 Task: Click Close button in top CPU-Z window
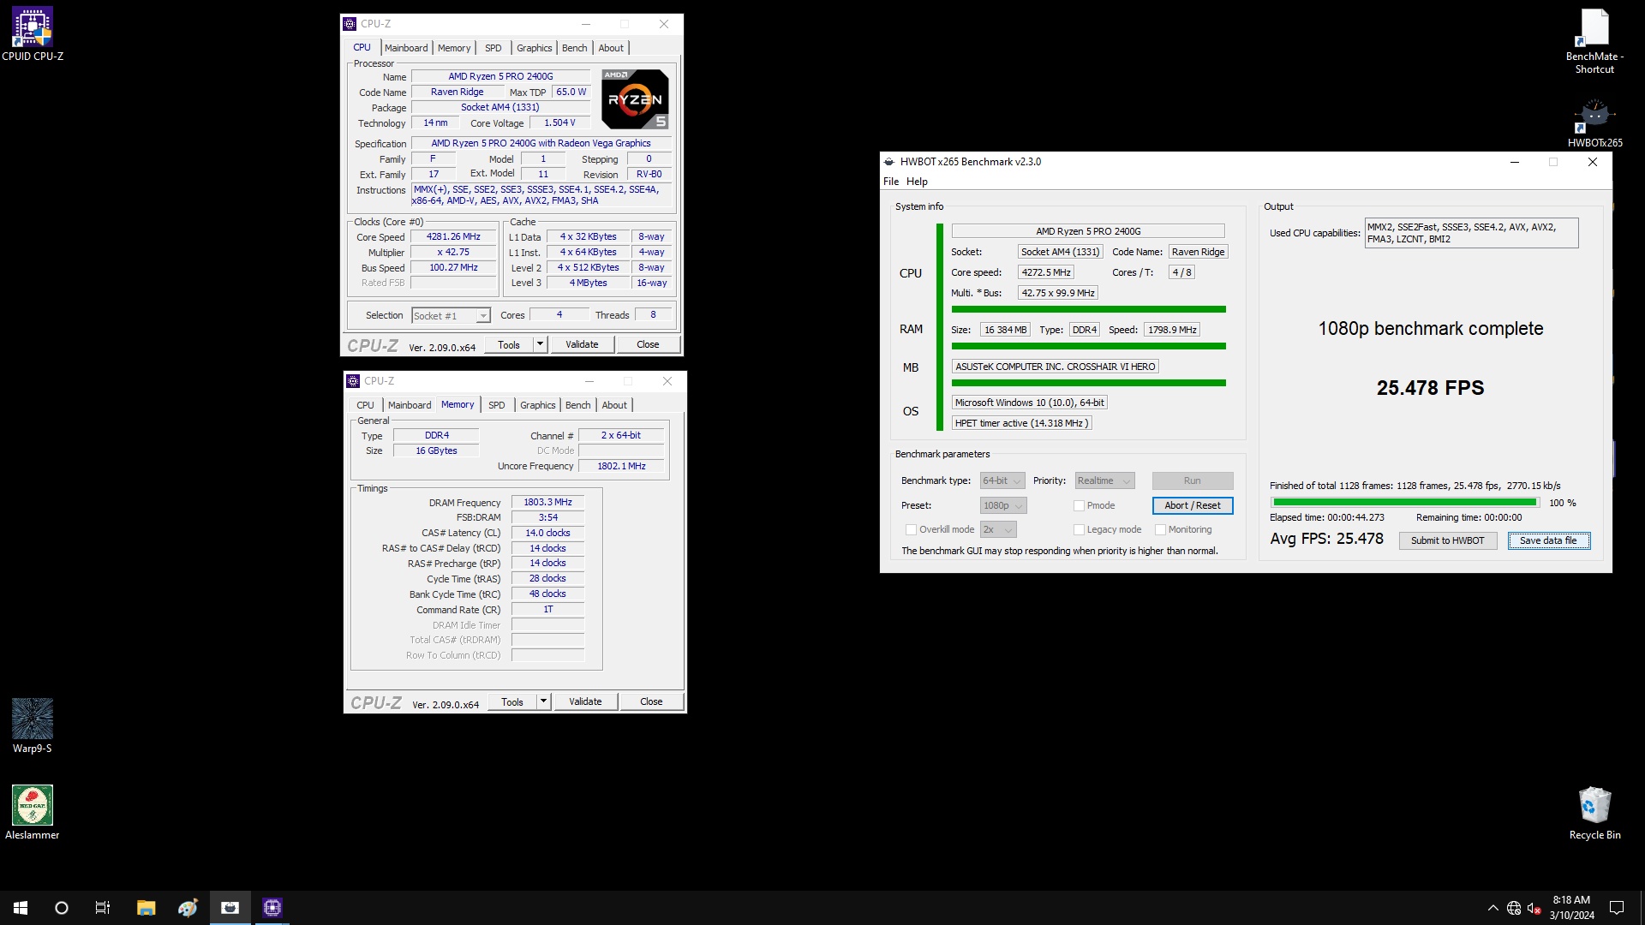click(x=648, y=344)
